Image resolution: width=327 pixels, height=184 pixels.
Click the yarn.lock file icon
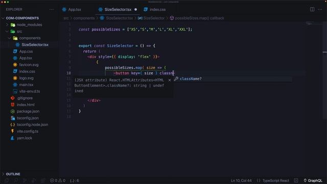12,138
